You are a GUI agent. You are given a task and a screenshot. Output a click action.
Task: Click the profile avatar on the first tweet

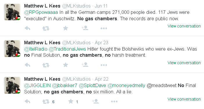[12, 12]
